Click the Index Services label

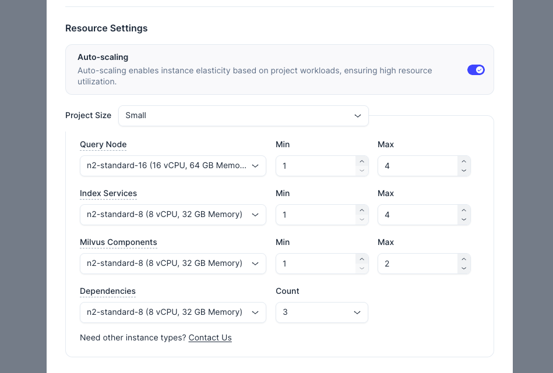[108, 193]
